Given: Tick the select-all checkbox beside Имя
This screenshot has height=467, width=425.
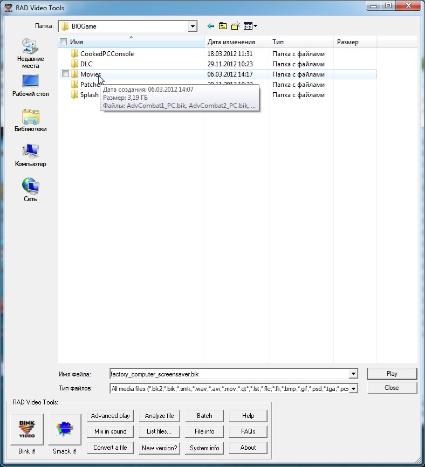Looking at the screenshot, I should pos(64,42).
